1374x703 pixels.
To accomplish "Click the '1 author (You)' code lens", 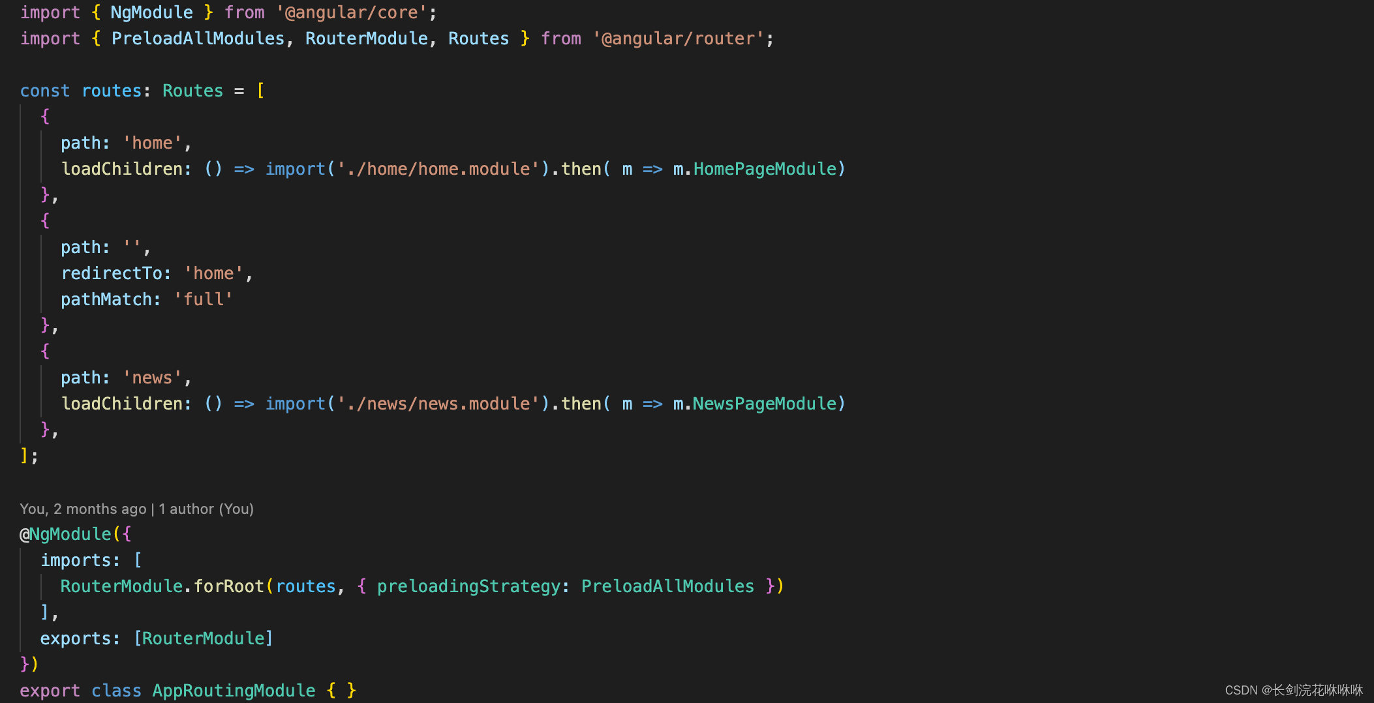I will point(206,509).
